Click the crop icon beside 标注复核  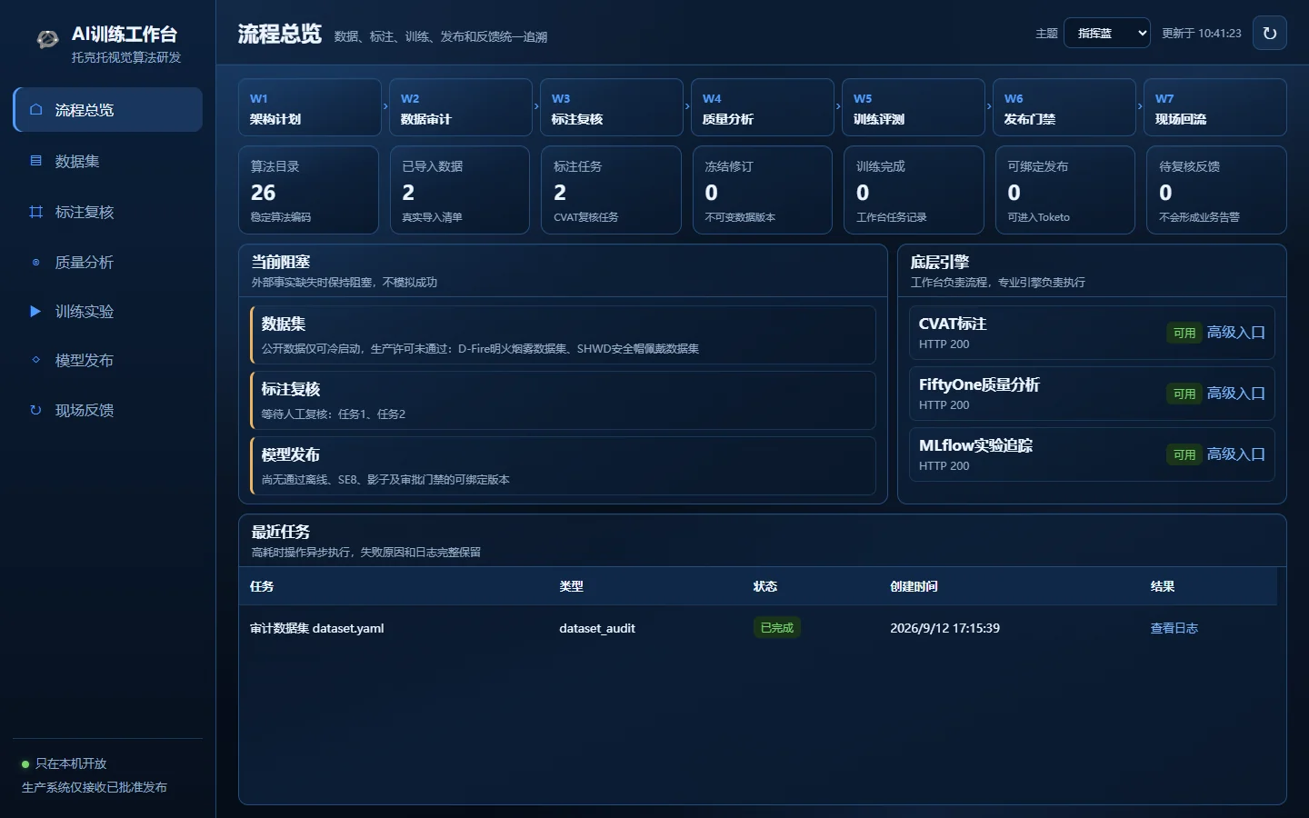point(36,212)
